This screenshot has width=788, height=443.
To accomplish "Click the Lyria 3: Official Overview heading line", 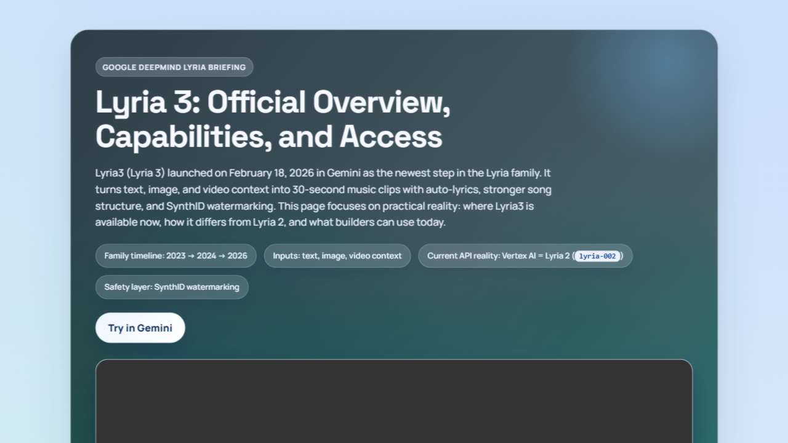I will click(273, 102).
